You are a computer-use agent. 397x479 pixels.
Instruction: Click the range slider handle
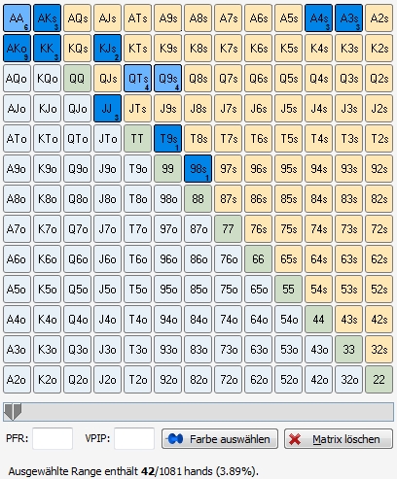(13, 412)
